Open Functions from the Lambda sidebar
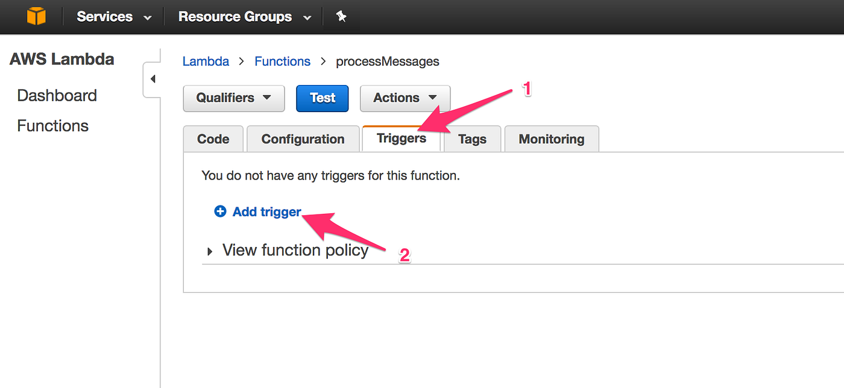 52,125
